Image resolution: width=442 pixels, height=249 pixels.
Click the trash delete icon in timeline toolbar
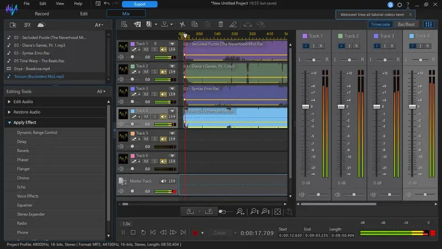[220, 24]
